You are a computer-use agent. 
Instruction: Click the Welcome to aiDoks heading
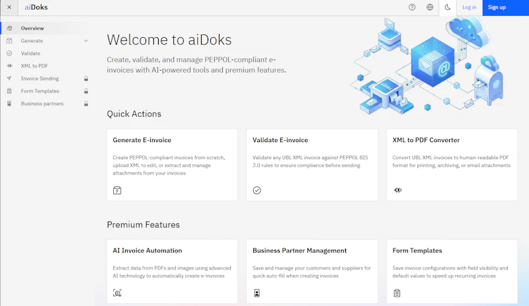click(169, 40)
